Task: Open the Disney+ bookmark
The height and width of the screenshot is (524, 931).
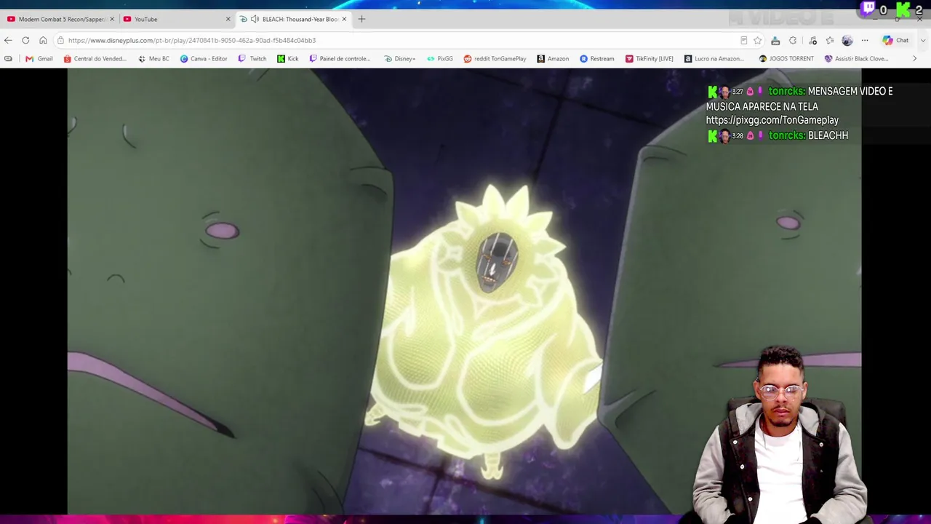Action: pyautogui.click(x=400, y=58)
